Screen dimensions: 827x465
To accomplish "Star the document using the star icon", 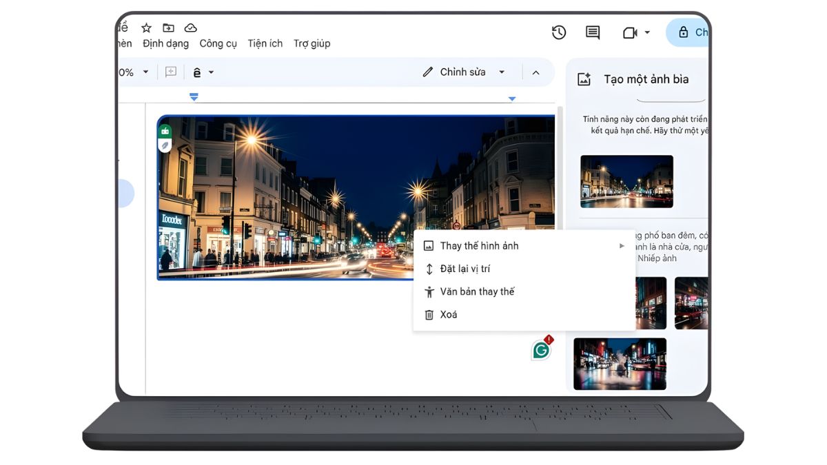I will point(146,28).
